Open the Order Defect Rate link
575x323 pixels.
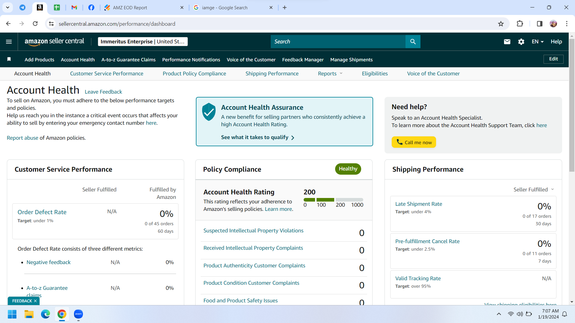point(42,212)
